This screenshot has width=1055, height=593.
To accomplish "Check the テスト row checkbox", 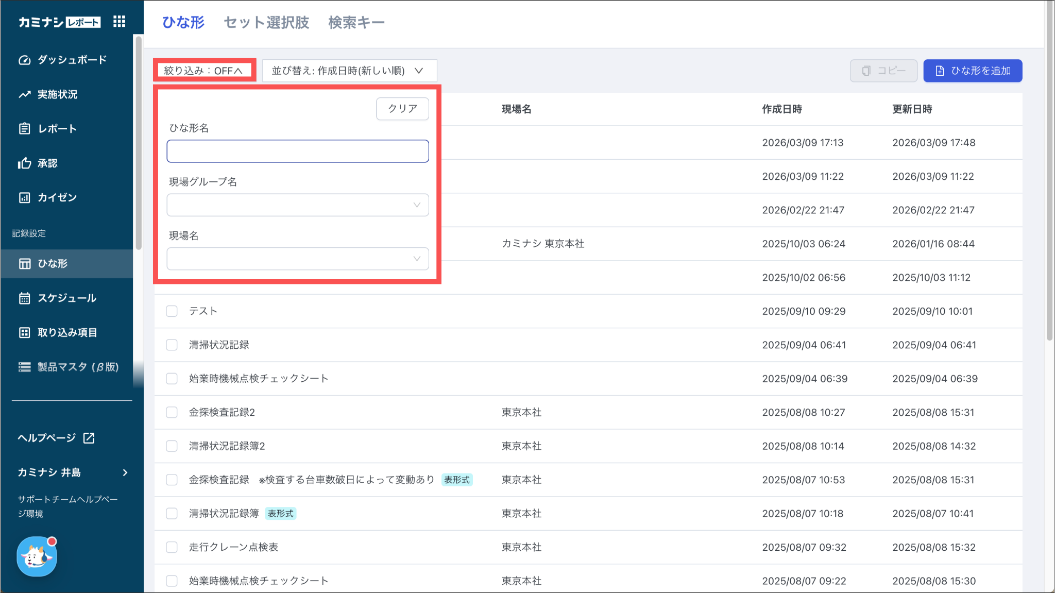I will (x=172, y=311).
